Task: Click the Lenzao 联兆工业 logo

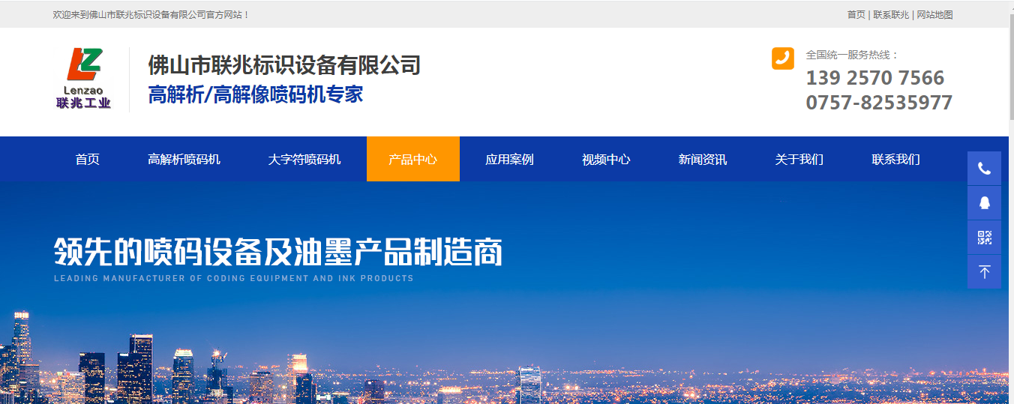Action: point(83,79)
